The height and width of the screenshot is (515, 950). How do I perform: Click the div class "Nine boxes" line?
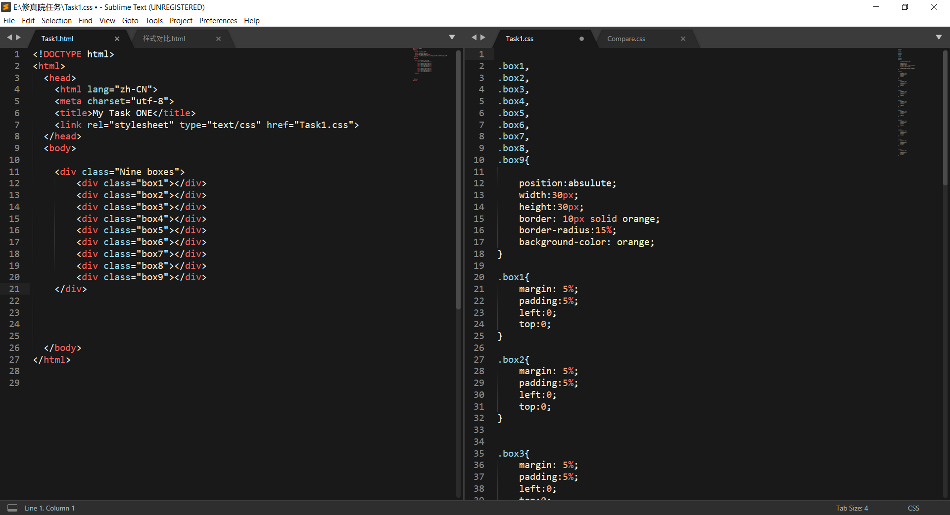(x=120, y=172)
